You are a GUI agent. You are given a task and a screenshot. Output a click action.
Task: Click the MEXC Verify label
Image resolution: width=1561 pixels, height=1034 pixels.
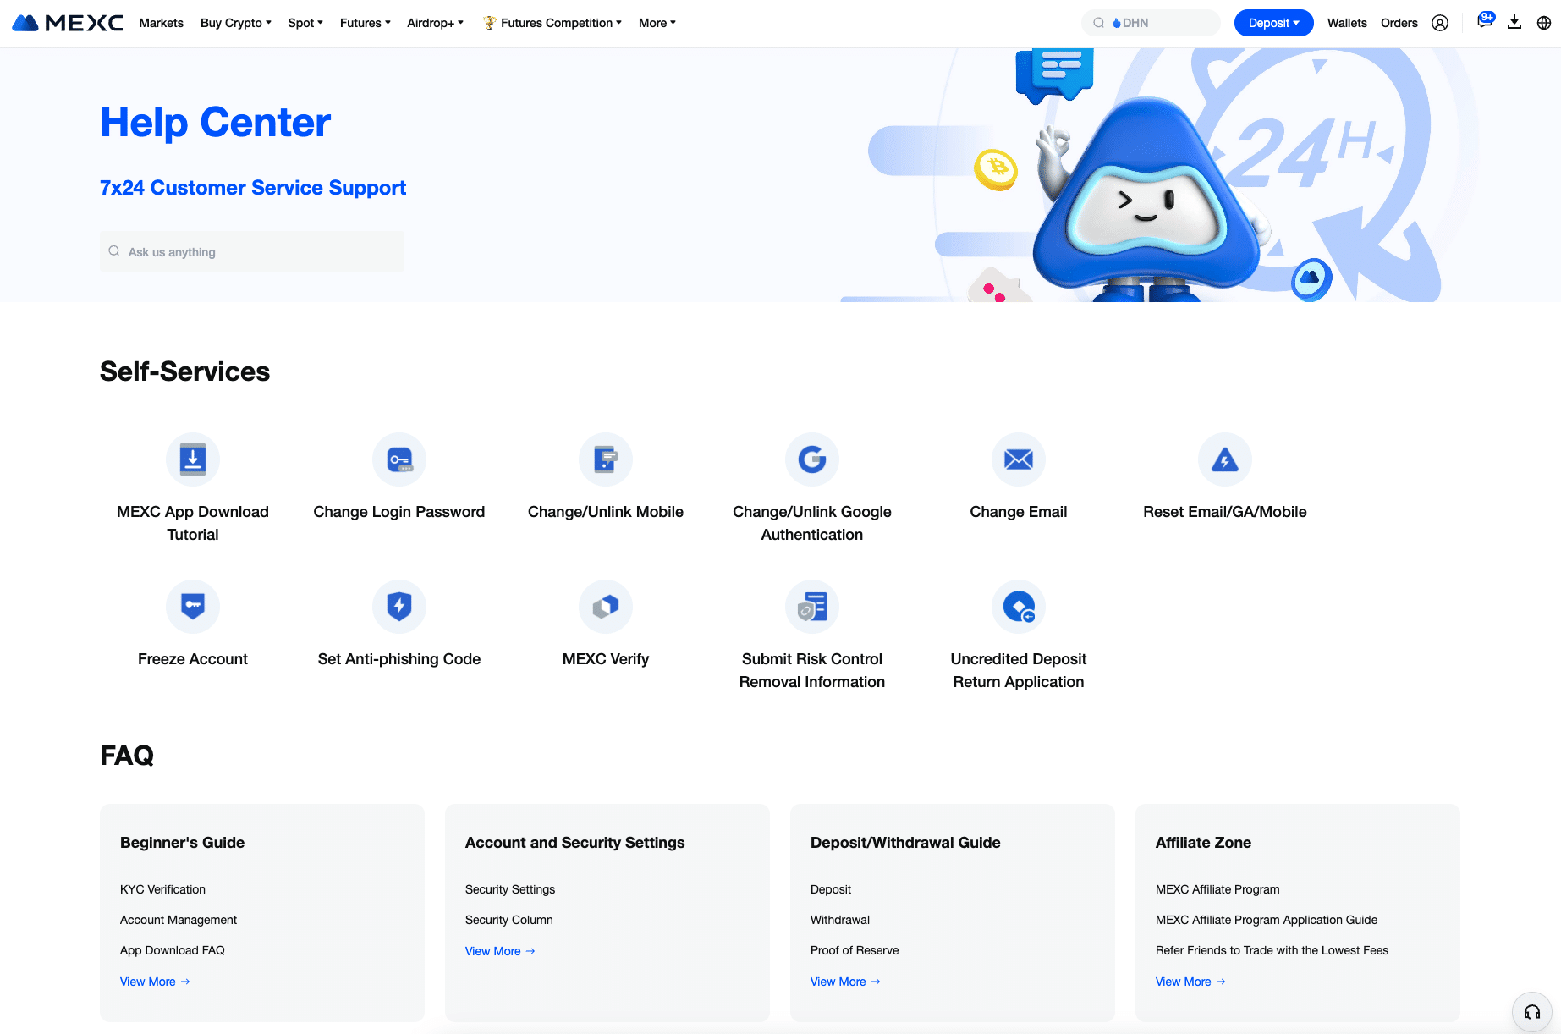(606, 659)
